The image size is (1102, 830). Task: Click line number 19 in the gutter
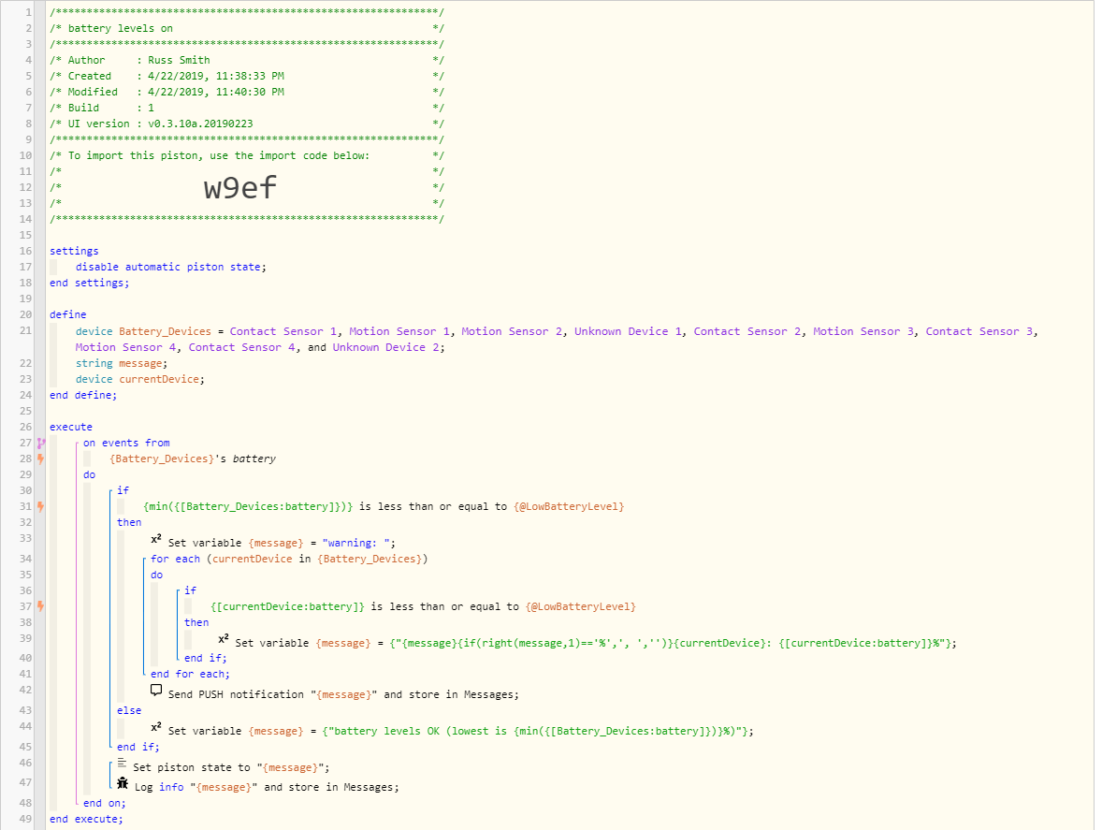[x=25, y=299]
